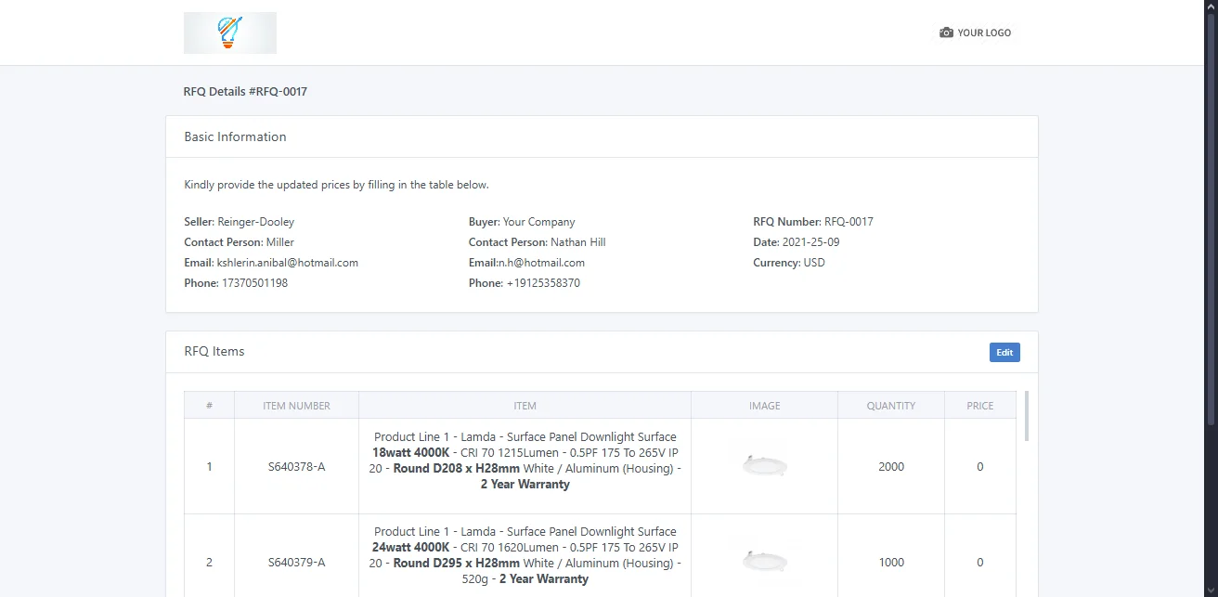Click the Basic Information section header
The width and height of the screenshot is (1218, 597).
pyautogui.click(x=235, y=136)
